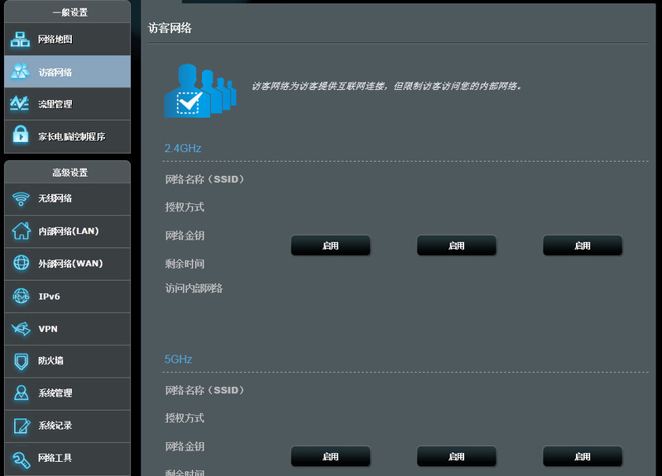Open Wireless settings (无线网络)
The image size is (662, 476).
(x=66, y=199)
